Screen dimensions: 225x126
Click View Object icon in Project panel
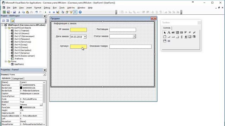coord(7,21)
